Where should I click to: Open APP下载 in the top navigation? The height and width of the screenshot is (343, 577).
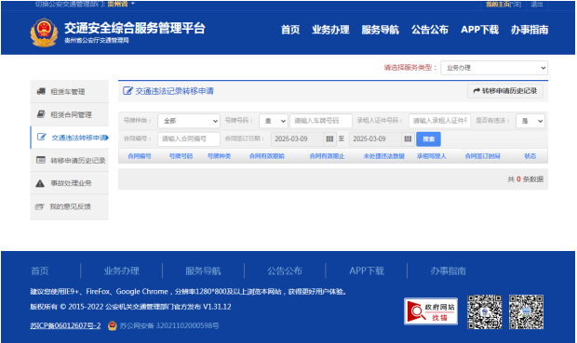[x=479, y=30]
